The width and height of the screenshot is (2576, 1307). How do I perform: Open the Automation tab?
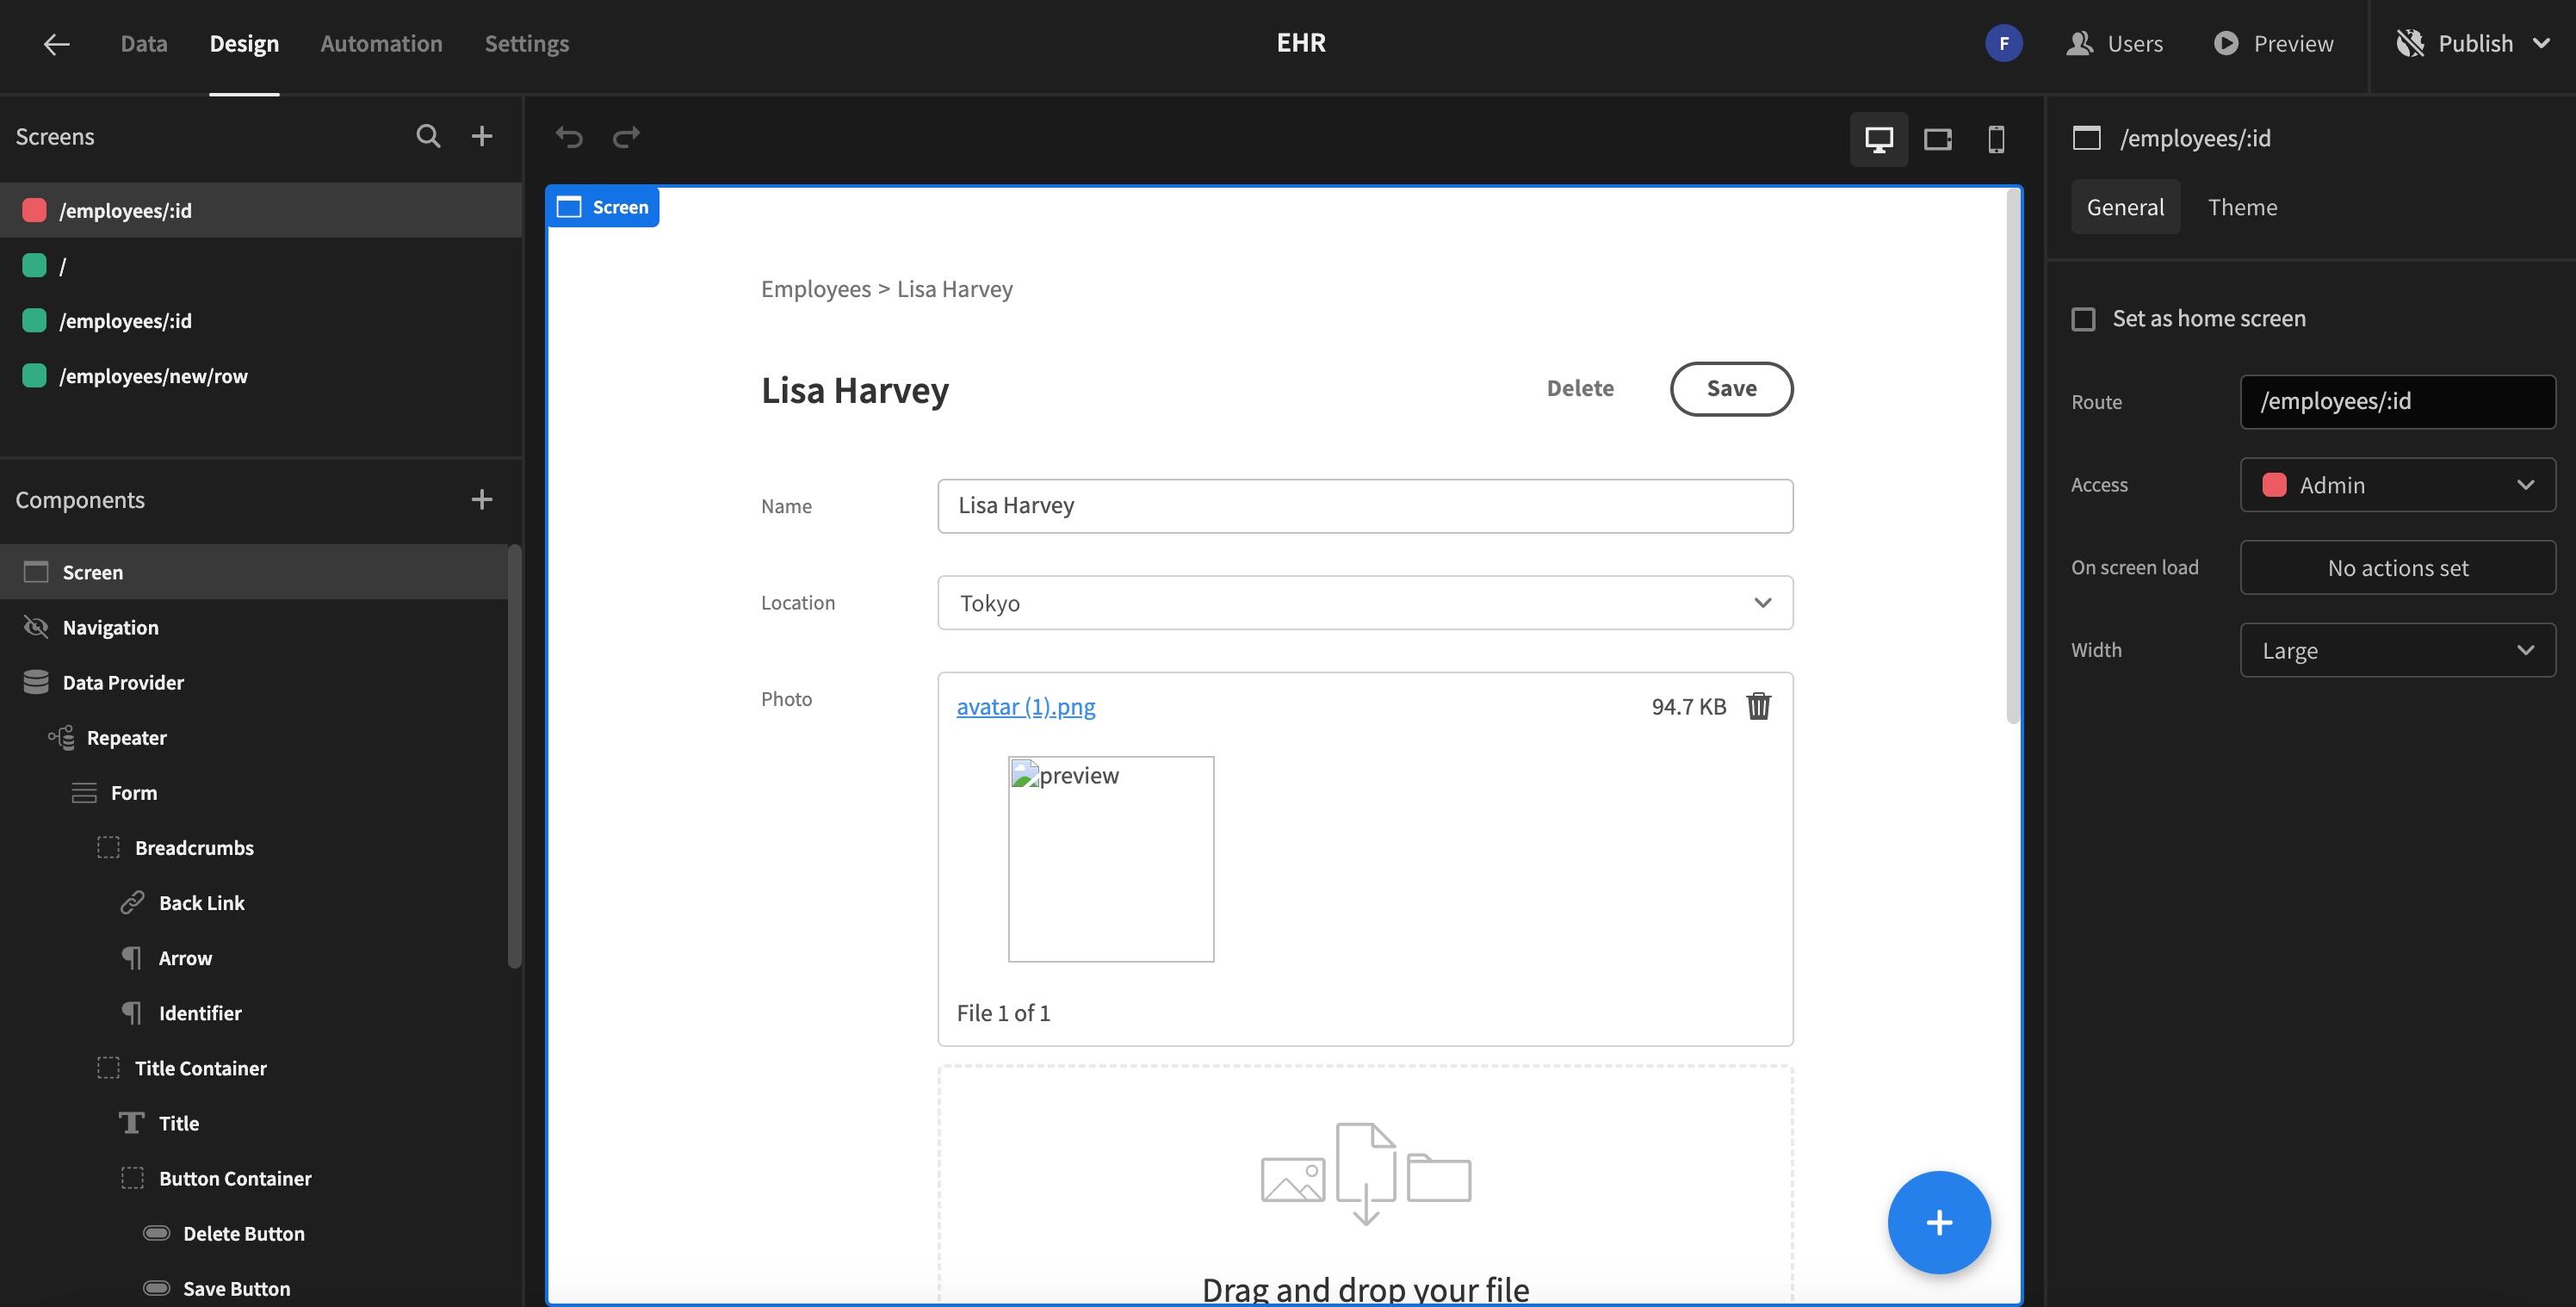(x=381, y=43)
